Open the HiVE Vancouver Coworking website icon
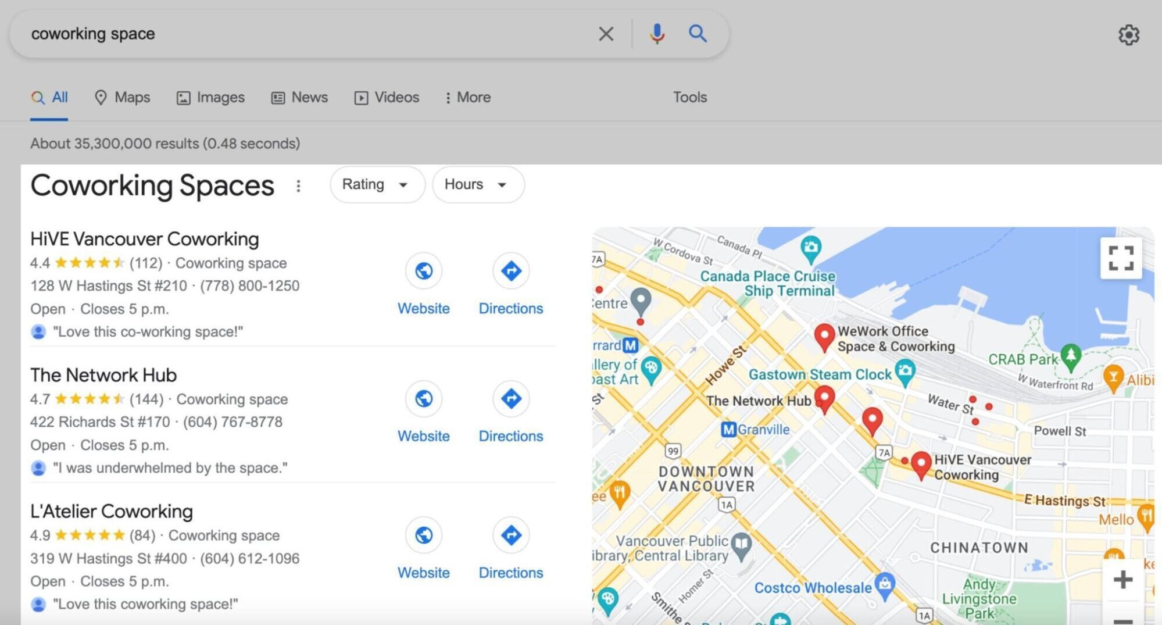Viewport: 1162px width, 625px height. [x=424, y=270]
